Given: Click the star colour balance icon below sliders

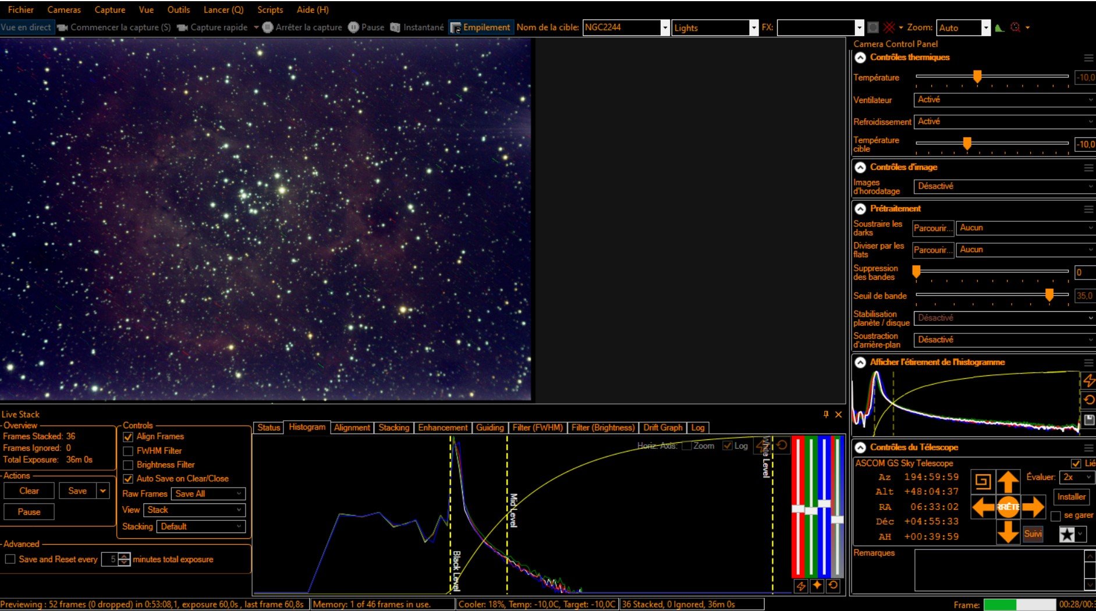Looking at the screenshot, I should (817, 586).
